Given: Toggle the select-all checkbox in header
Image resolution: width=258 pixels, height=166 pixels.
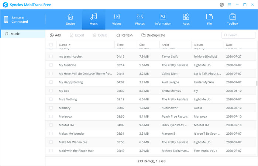Looking at the screenshot, I should point(51,45).
